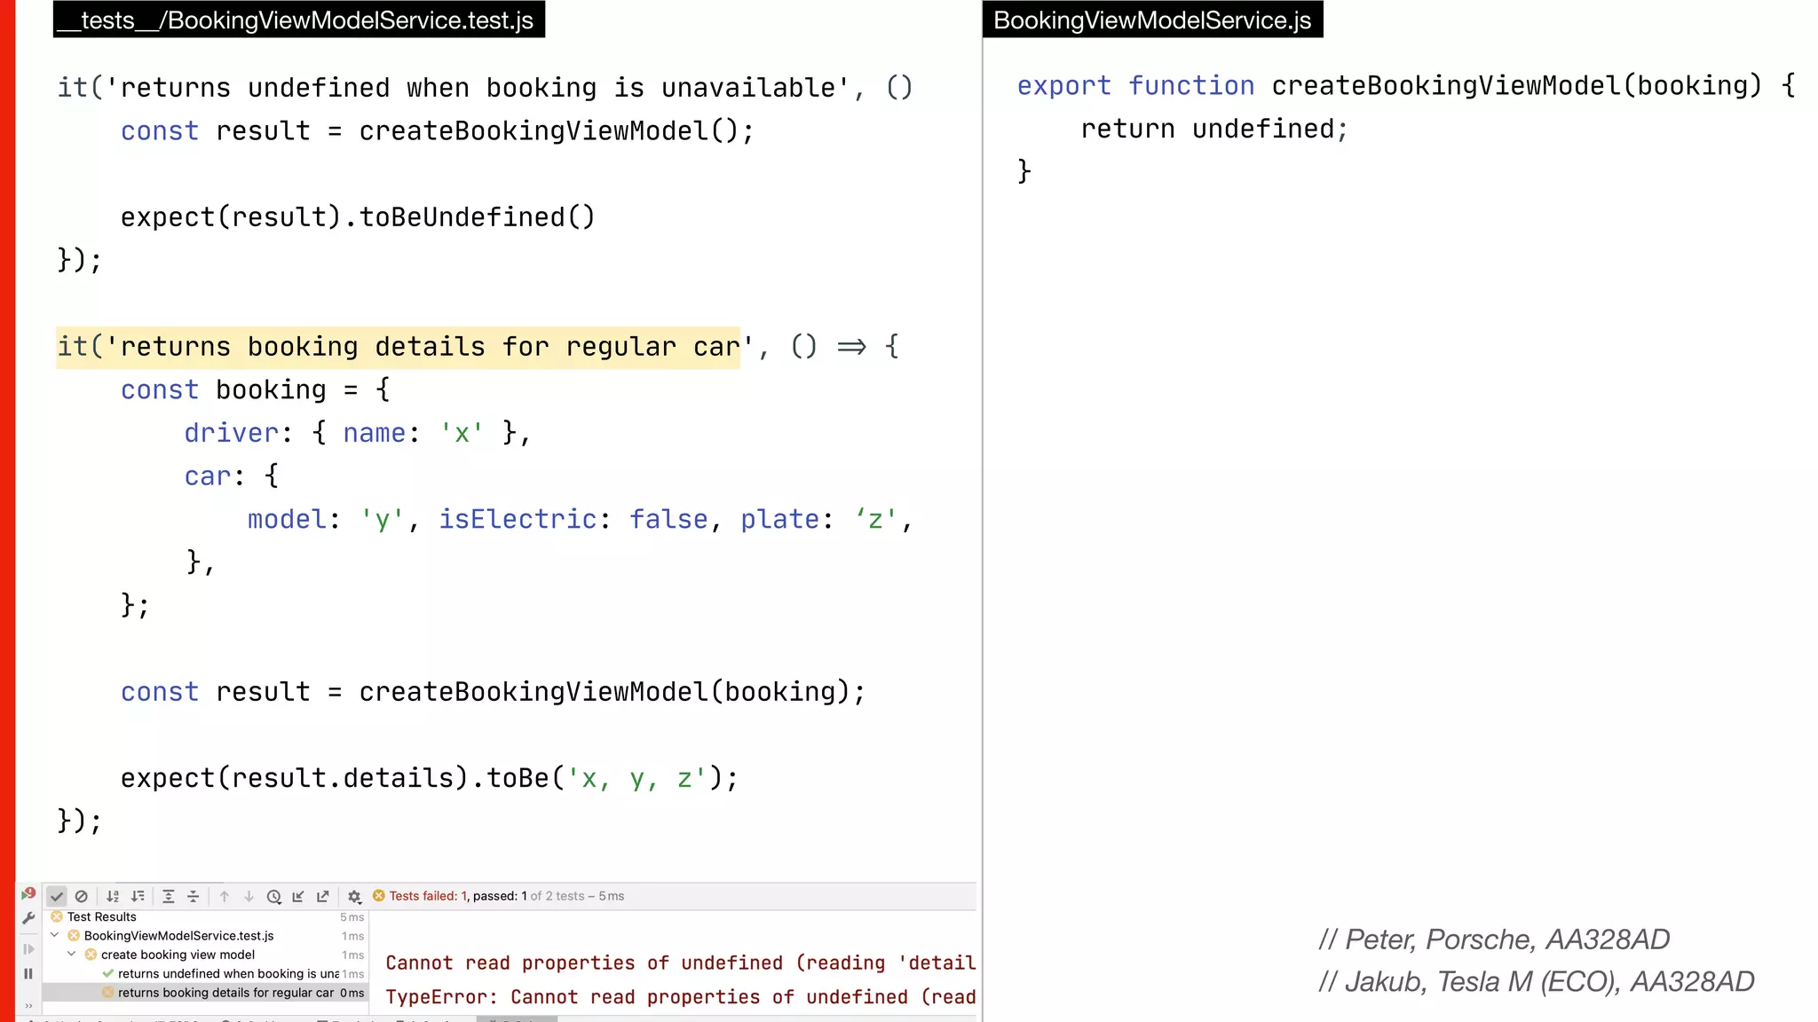The width and height of the screenshot is (1818, 1022).
Task: Click the 'return undefined;' code line
Action: tap(1213, 130)
